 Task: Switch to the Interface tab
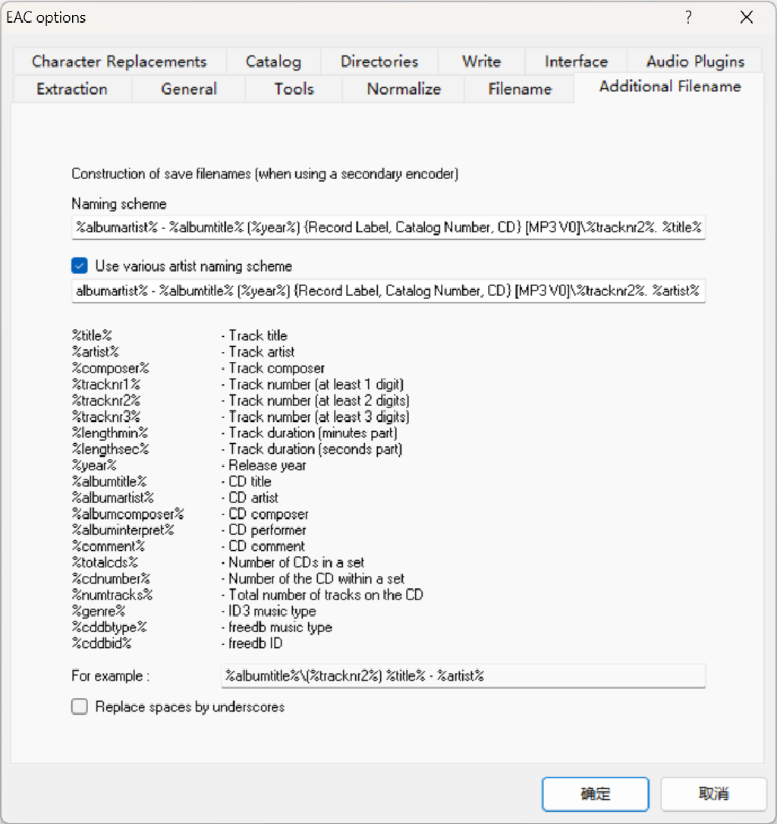tap(575, 61)
